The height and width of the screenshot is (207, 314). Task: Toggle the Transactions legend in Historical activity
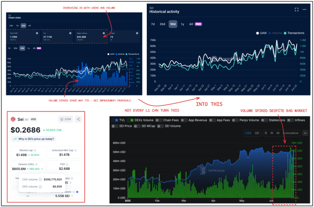coord(294,33)
